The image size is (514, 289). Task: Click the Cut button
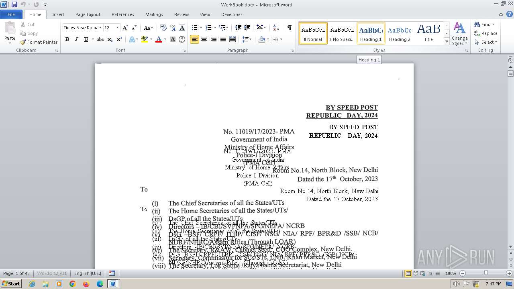[x=28, y=24]
